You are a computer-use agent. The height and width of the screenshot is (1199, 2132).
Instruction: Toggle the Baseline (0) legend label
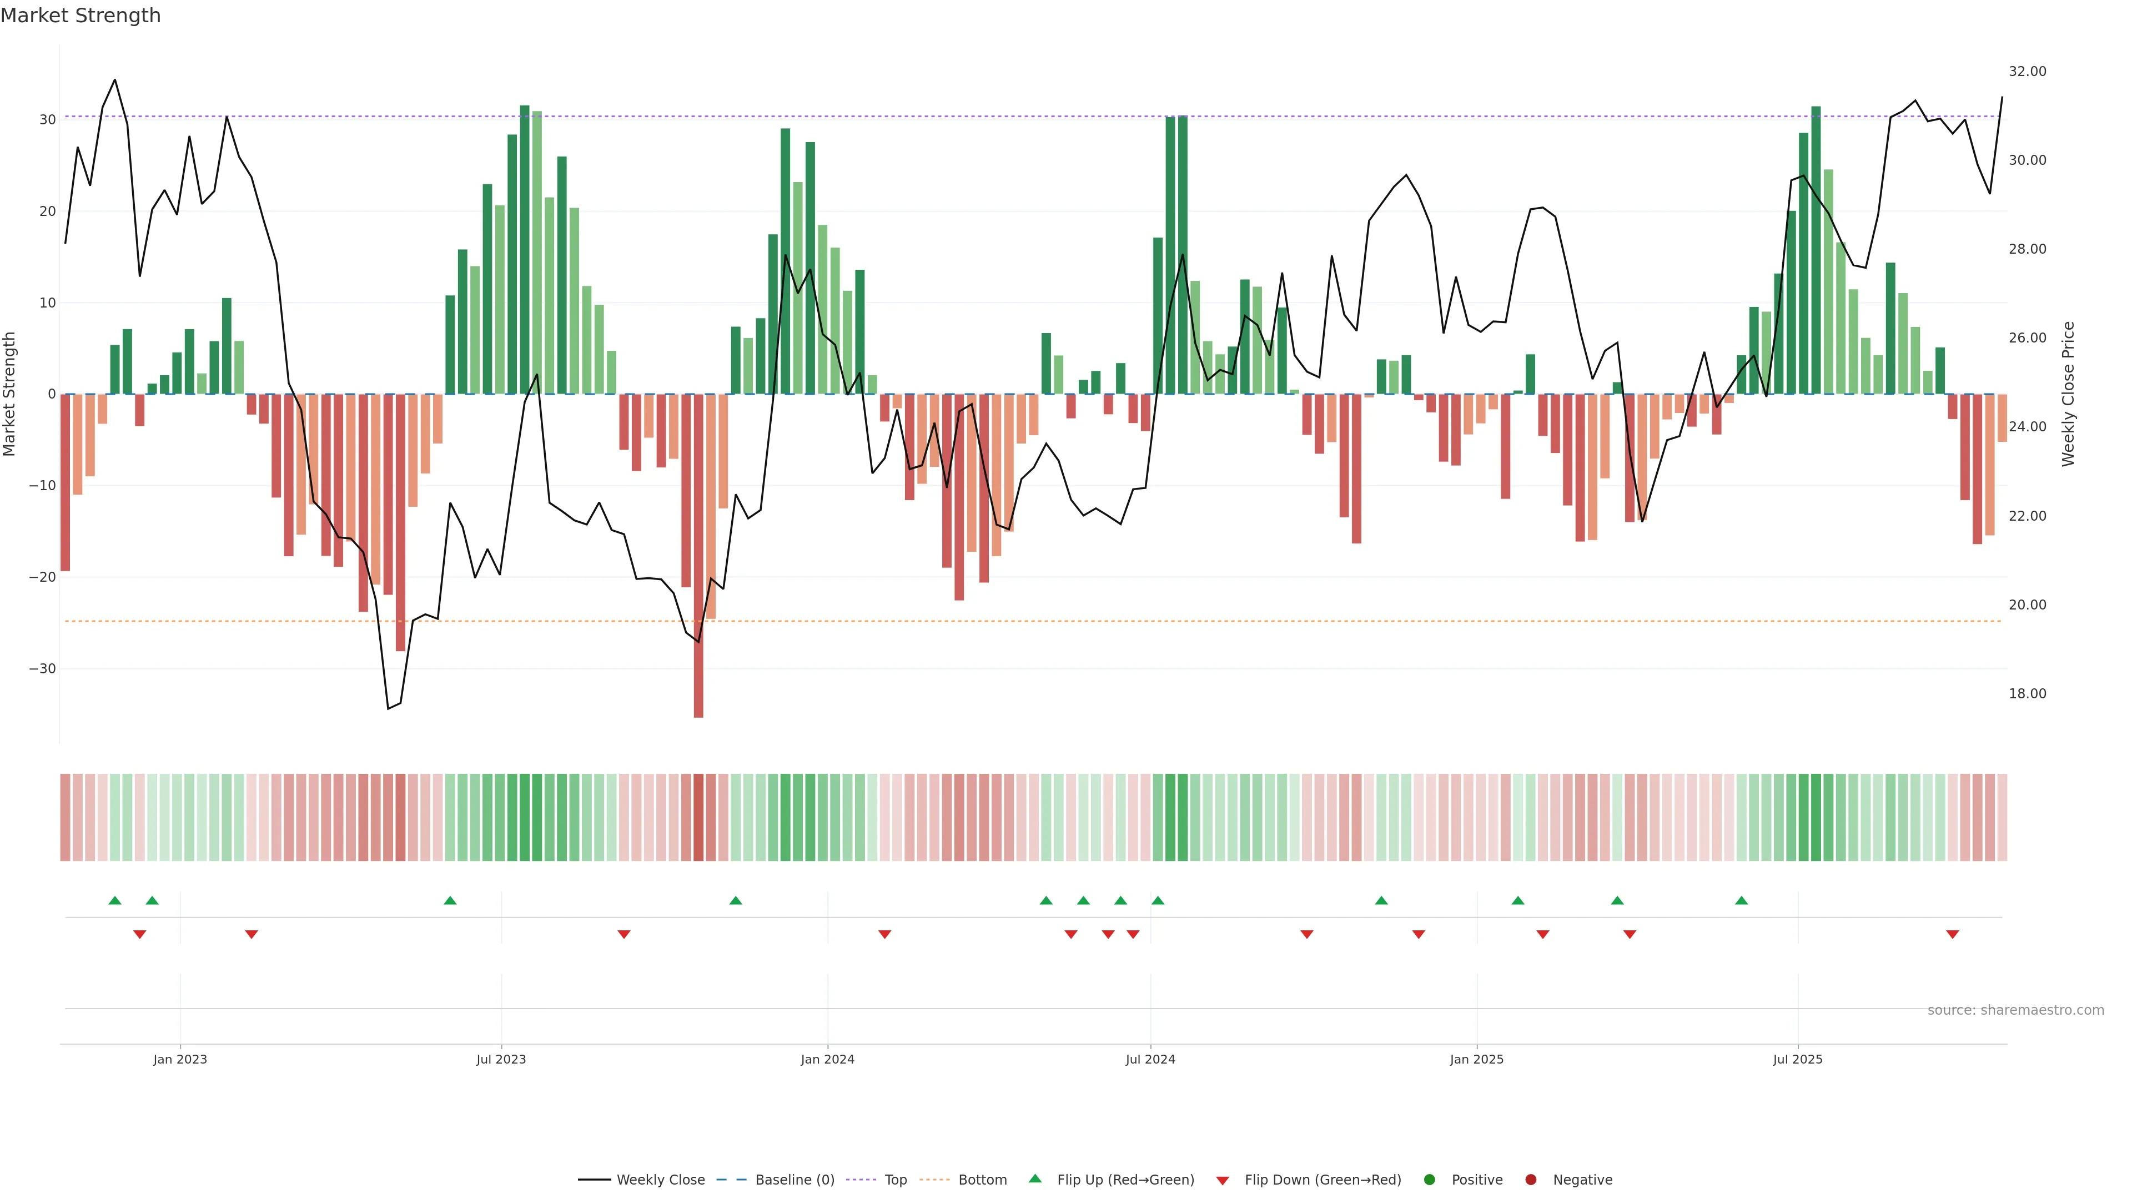pos(795,1180)
